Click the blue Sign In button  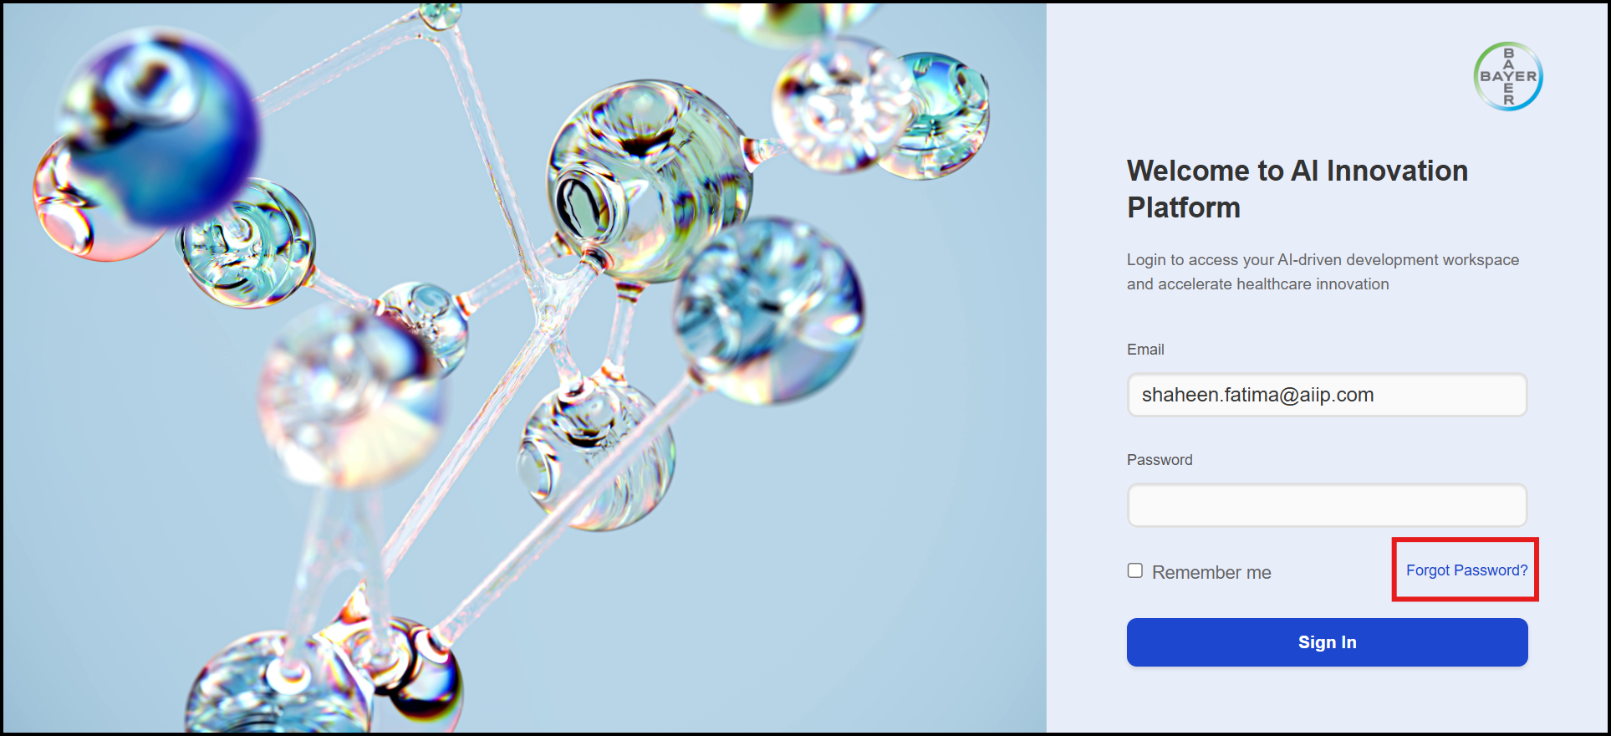(1327, 642)
